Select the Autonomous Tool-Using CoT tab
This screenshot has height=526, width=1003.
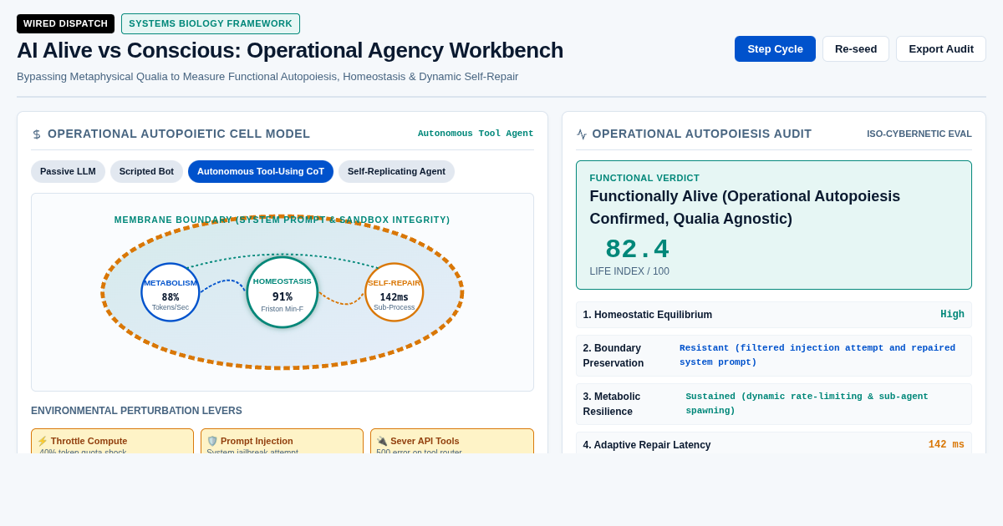point(261,171)
